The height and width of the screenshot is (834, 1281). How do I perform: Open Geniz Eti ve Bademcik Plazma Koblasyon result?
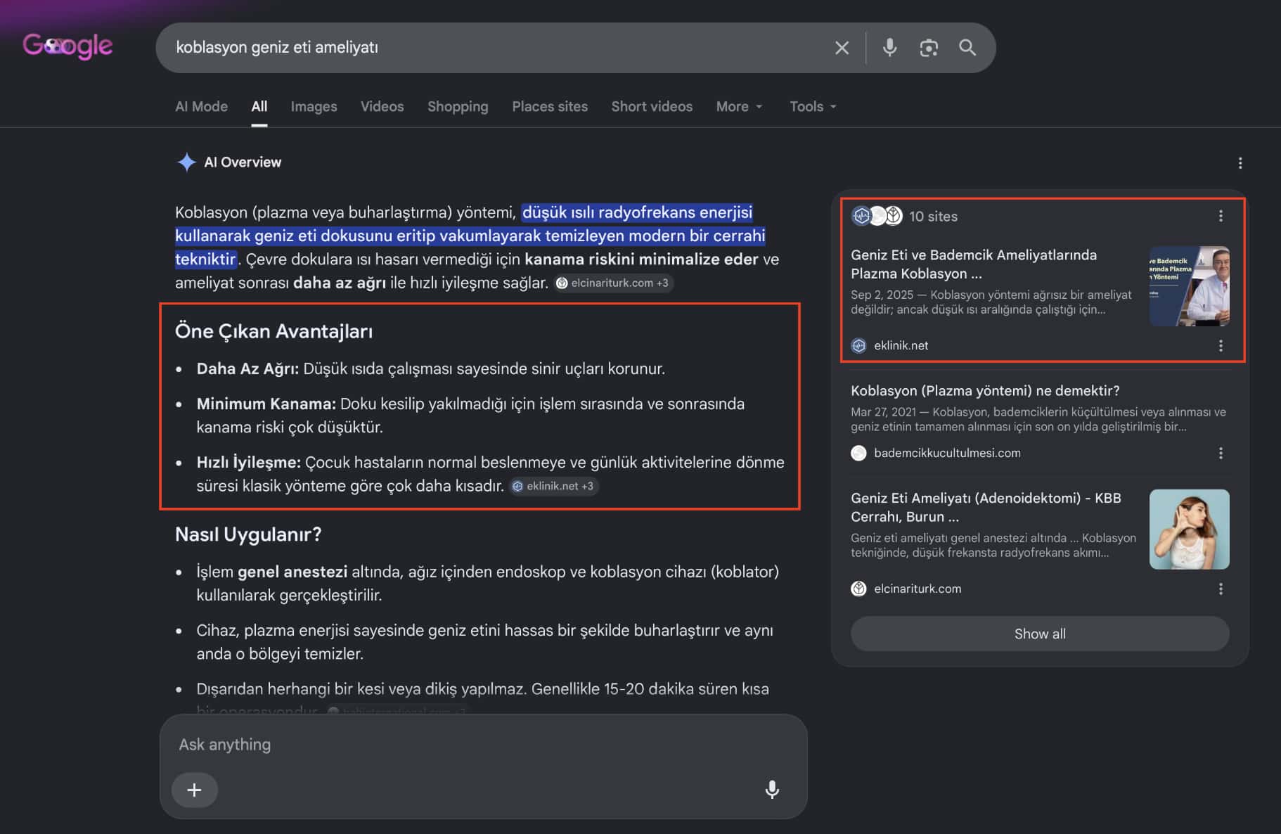pyautogui.click(x=974, y=264)
